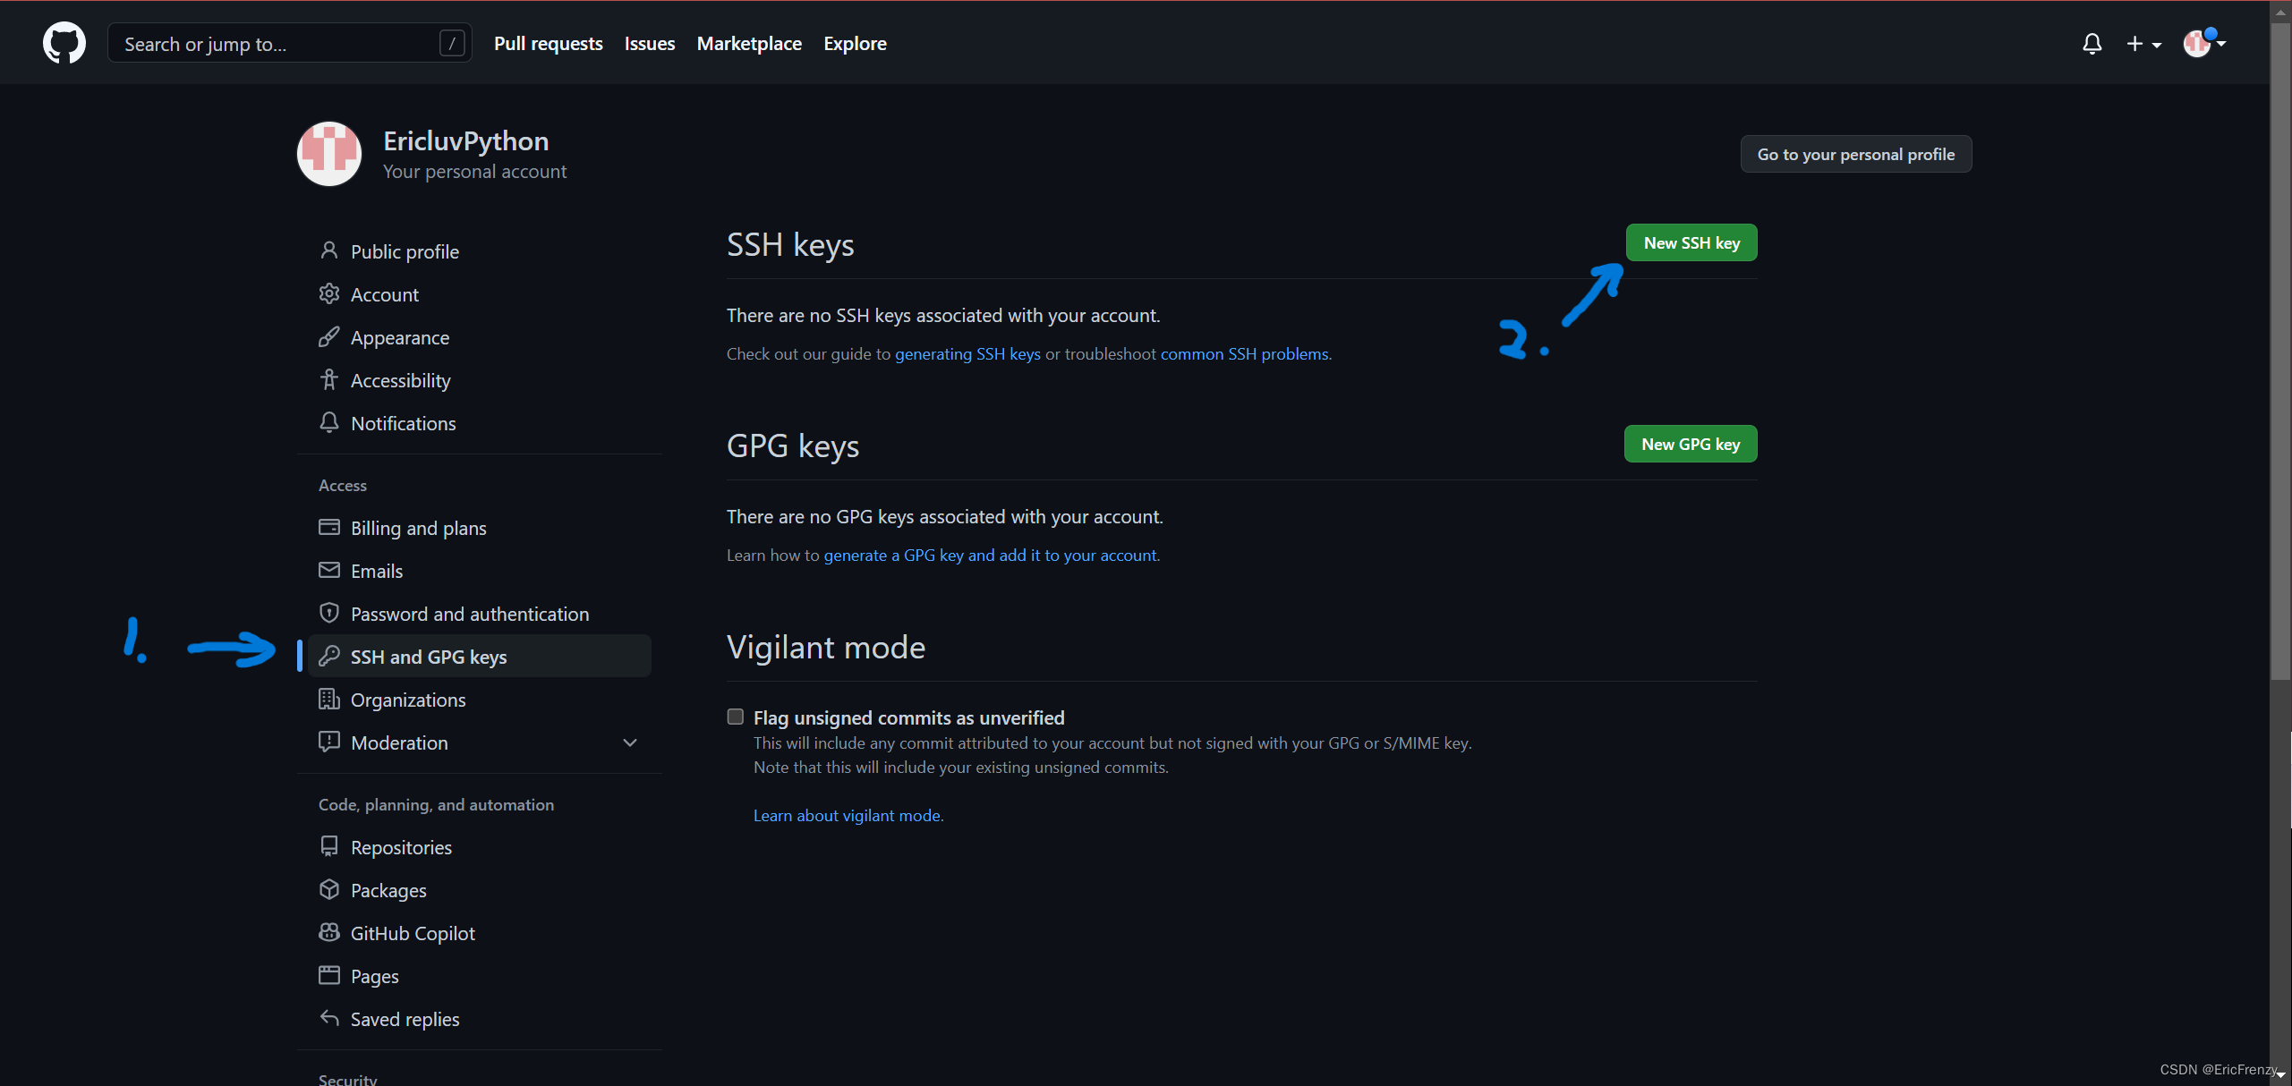
Task: Click the Packages box icon
Action: pos(328,889)
